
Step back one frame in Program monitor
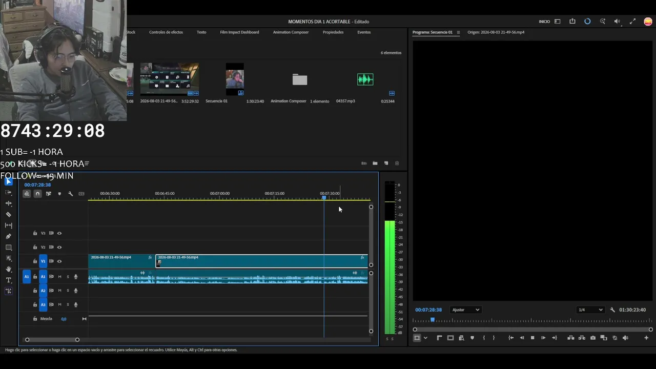pyautogui.click(x=522, y=338)
